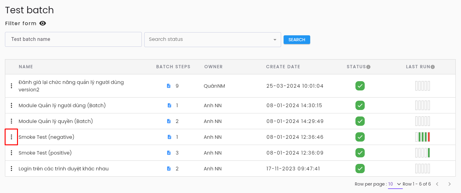The image size is (461, 193).
Task: Click the info icon beside LAST RUN header
Action: click(x=433, y=67)
